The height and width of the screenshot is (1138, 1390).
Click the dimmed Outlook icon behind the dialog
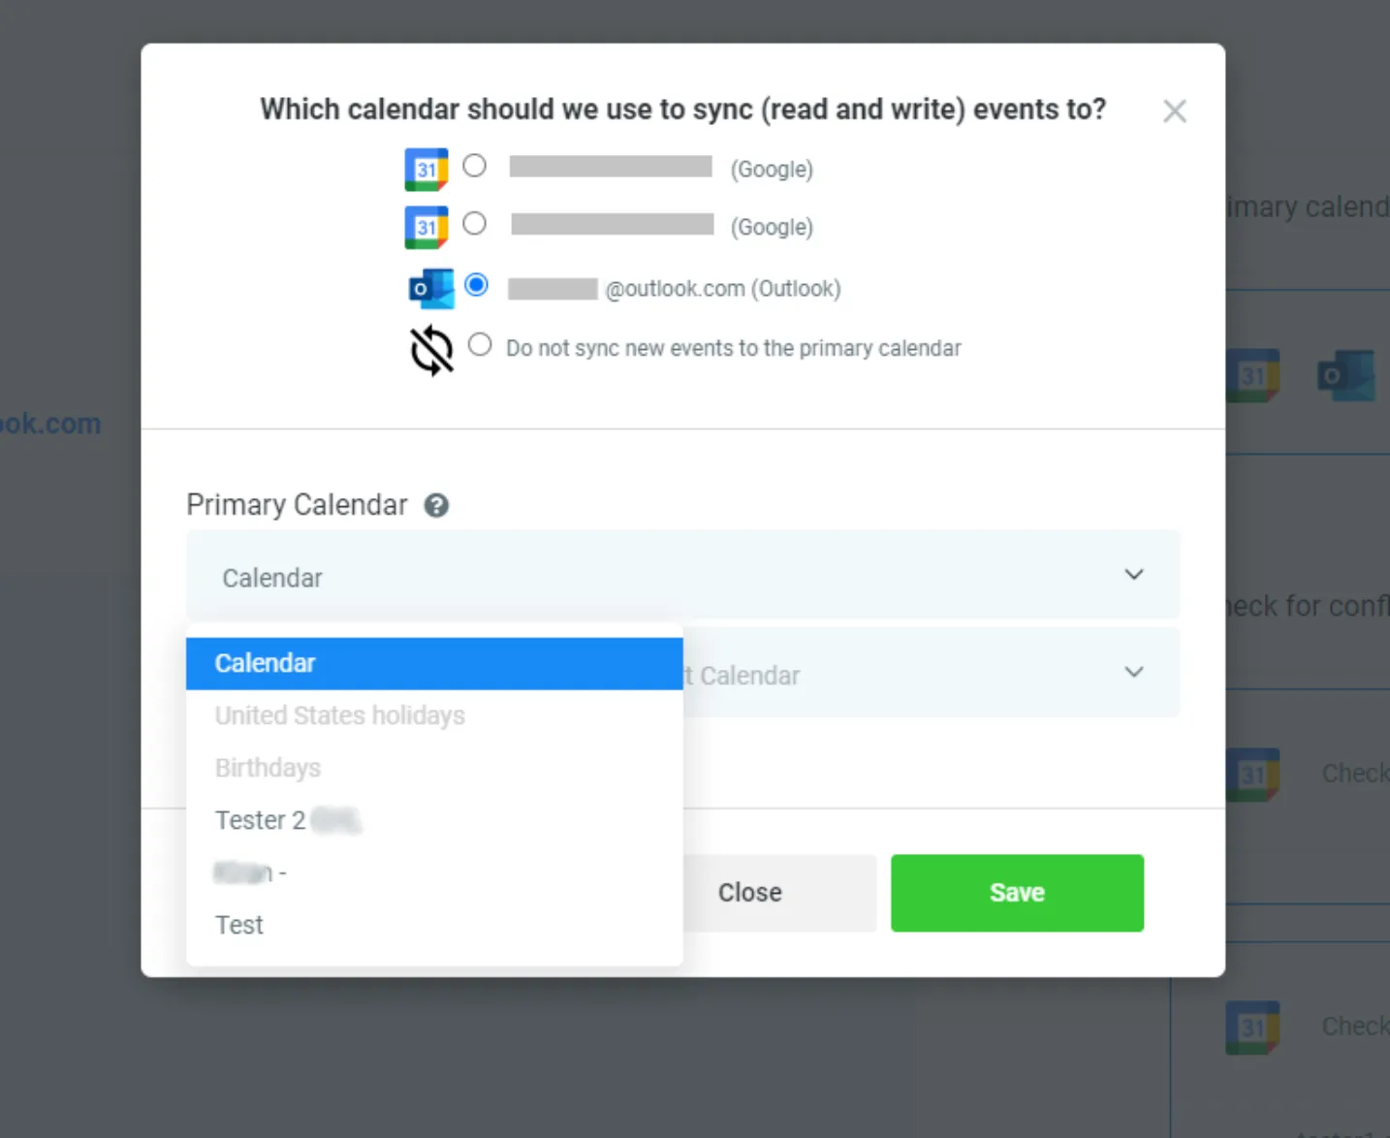click(x=1346, y=375)
